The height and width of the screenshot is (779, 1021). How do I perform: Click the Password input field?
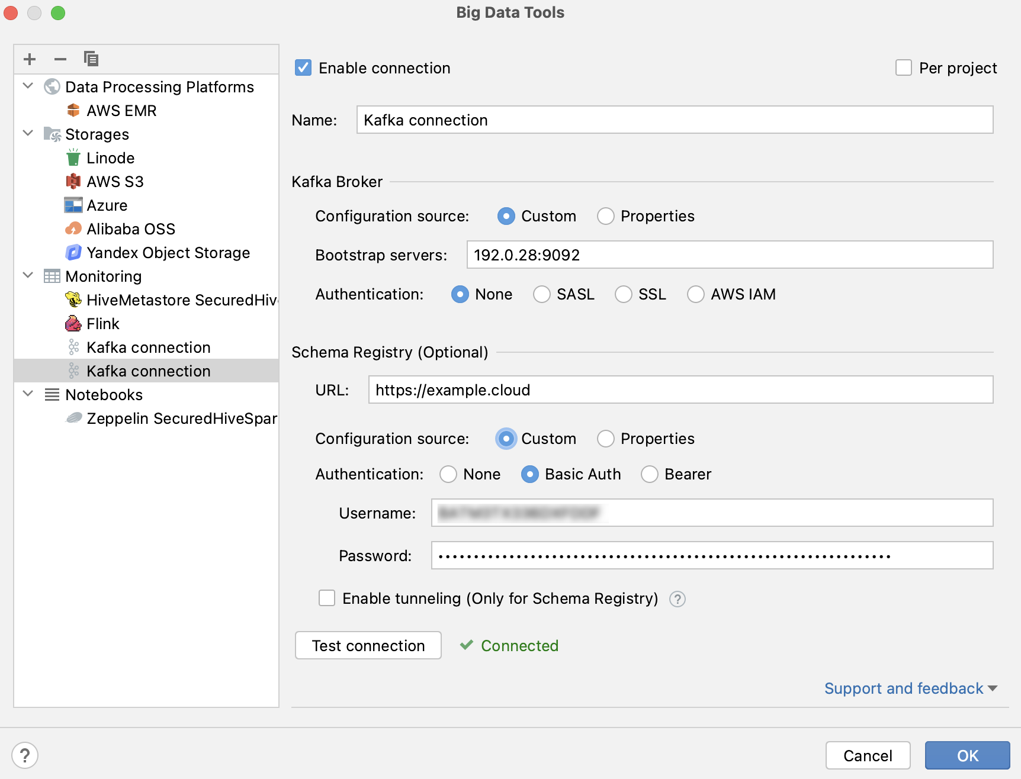coord(712,555)
